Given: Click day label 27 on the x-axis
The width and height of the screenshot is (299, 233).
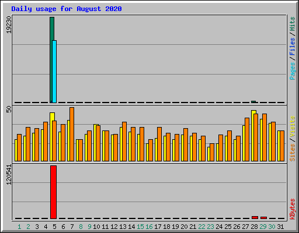Looking at the screenshot, I should [x=245, y=227].
